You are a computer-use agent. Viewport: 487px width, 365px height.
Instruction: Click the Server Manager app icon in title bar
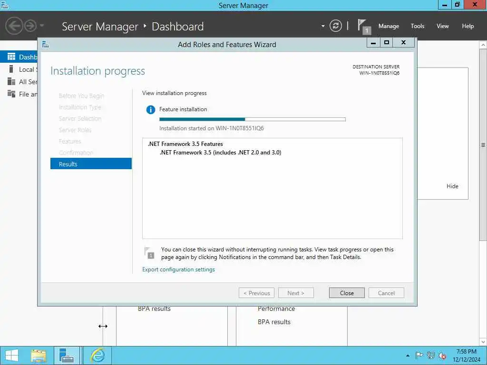[x=4, y=5]
